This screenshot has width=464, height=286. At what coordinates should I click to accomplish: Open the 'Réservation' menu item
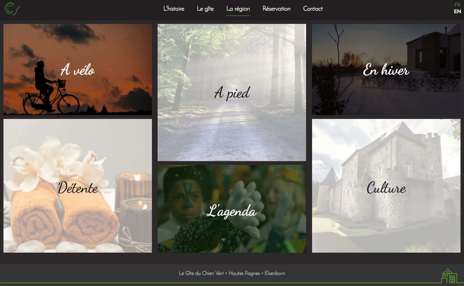(x=276, y=9)
